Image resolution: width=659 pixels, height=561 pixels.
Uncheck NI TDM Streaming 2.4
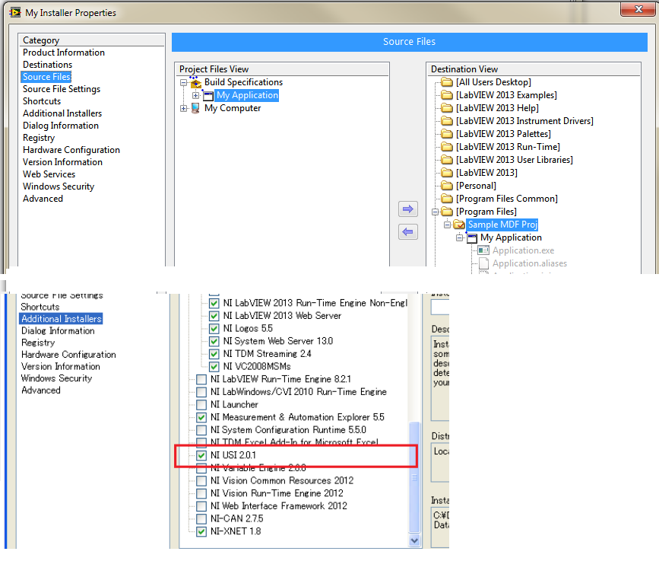point(214,354)
